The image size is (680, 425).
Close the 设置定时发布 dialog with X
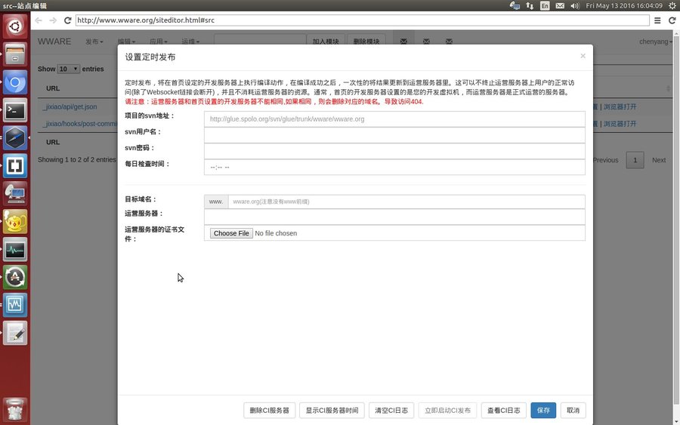point(583,56)
